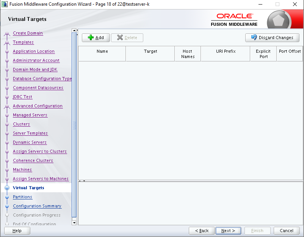Open the Advanced Configuration step
This screenshot has height=237, width=304.
[x=38, y=106]
